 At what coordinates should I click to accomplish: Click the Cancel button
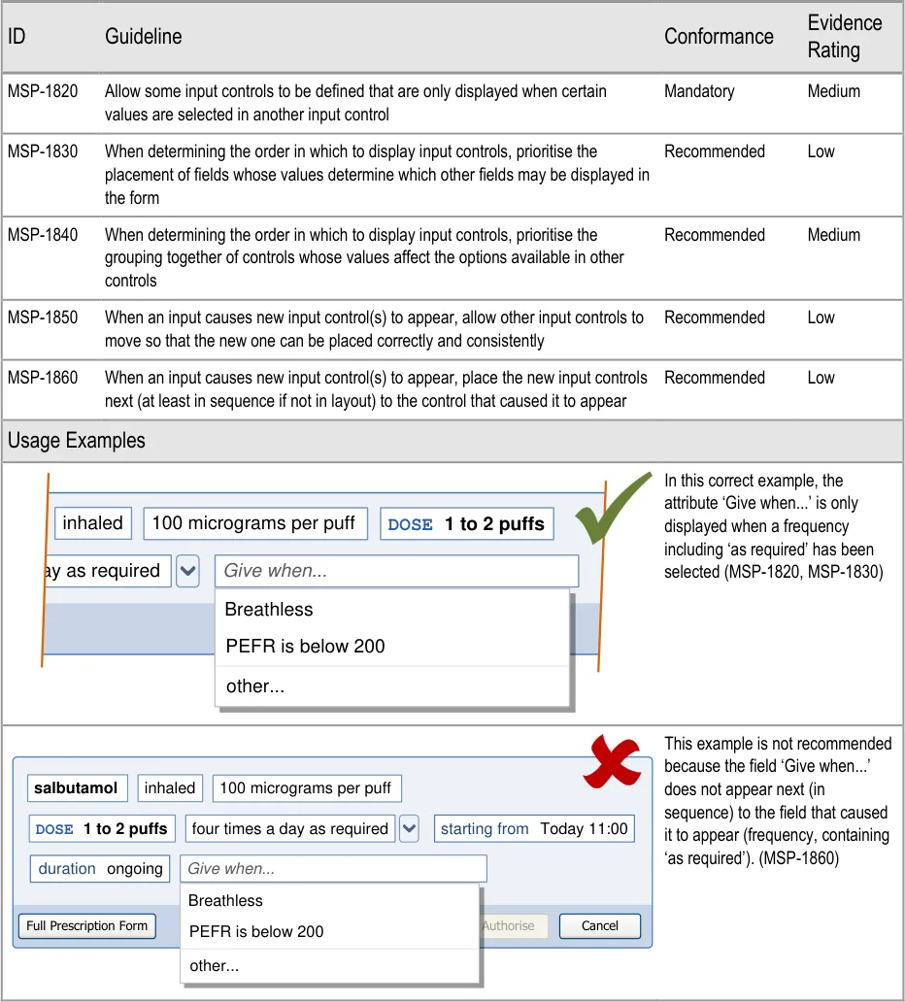click(x=599, y=926)
